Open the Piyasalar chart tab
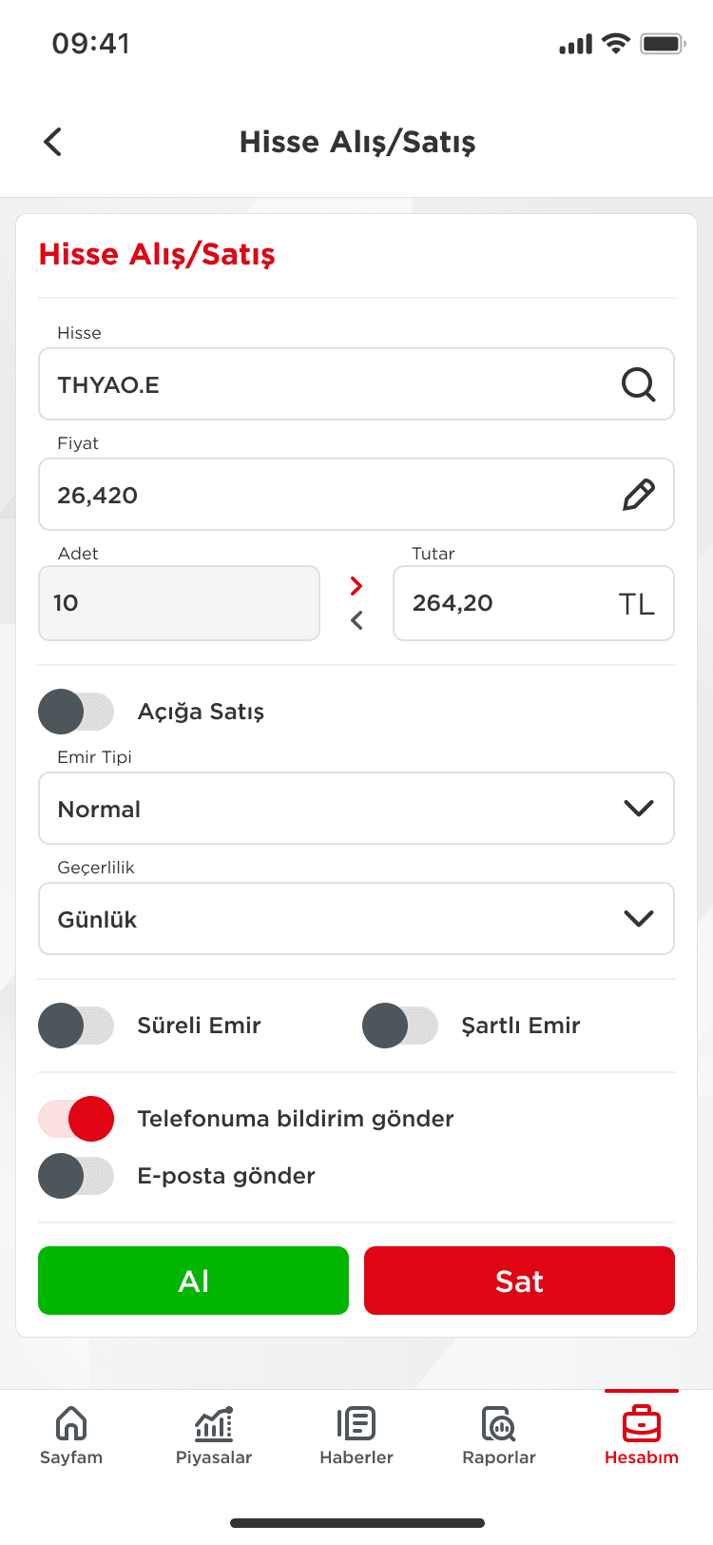Viewport: 713px width, 1545px height. pos(214,1437)
